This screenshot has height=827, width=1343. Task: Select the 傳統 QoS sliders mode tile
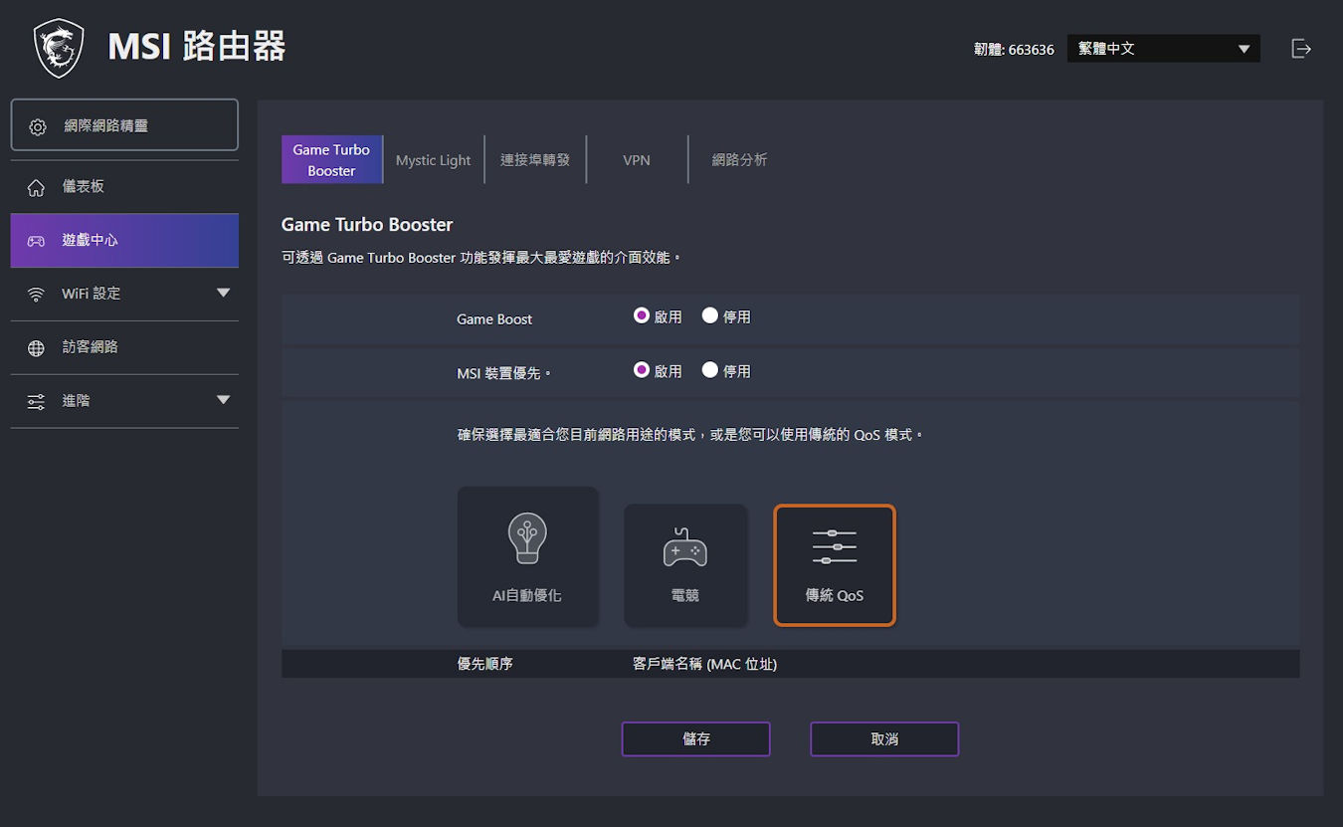click(x=835, y=565)
